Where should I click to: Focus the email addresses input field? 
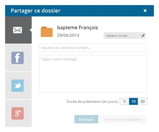point(93,48)
